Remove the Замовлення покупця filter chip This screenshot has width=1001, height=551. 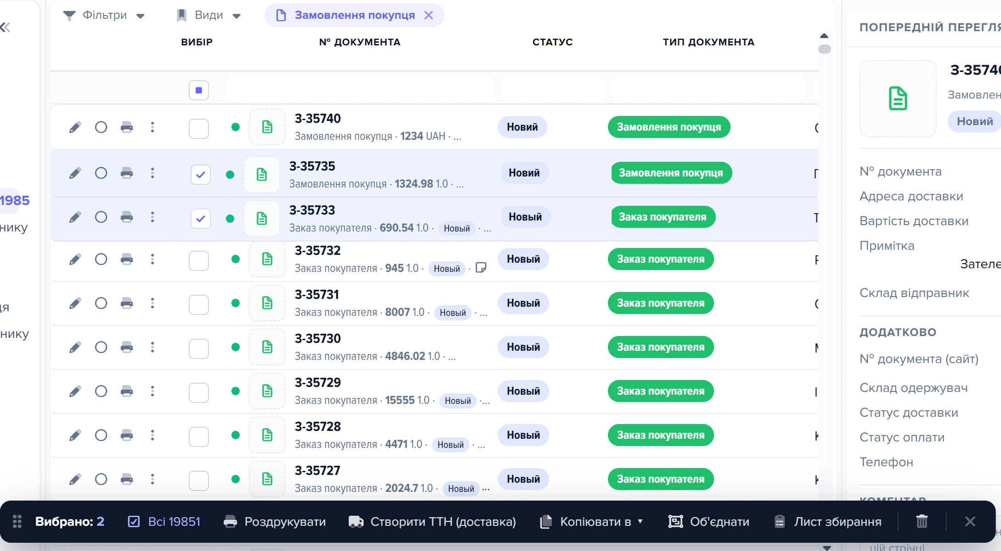pos(428,15)
